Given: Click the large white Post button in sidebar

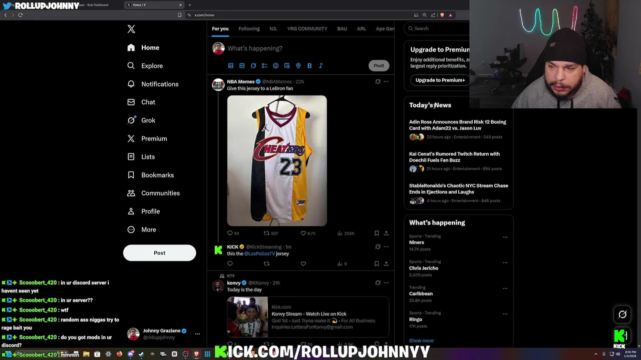Looking at the screenshot, I should pyautogui.click(x=159, y=252).
